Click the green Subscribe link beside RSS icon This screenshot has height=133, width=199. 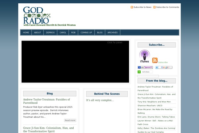click(x=163, y=63)
